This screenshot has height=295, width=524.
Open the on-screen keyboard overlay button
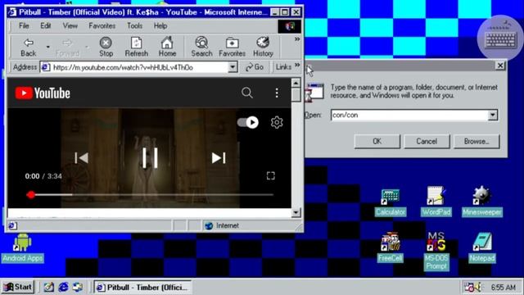(x=500, y=39)
